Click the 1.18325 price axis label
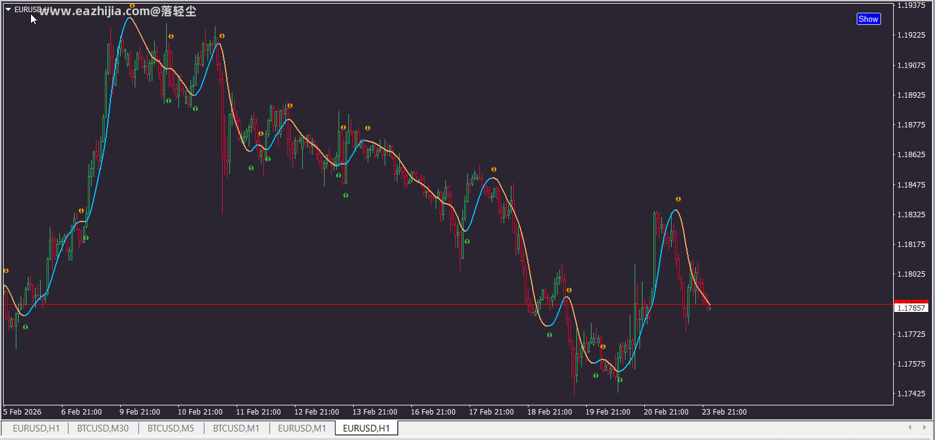 (x=911, y=215)
